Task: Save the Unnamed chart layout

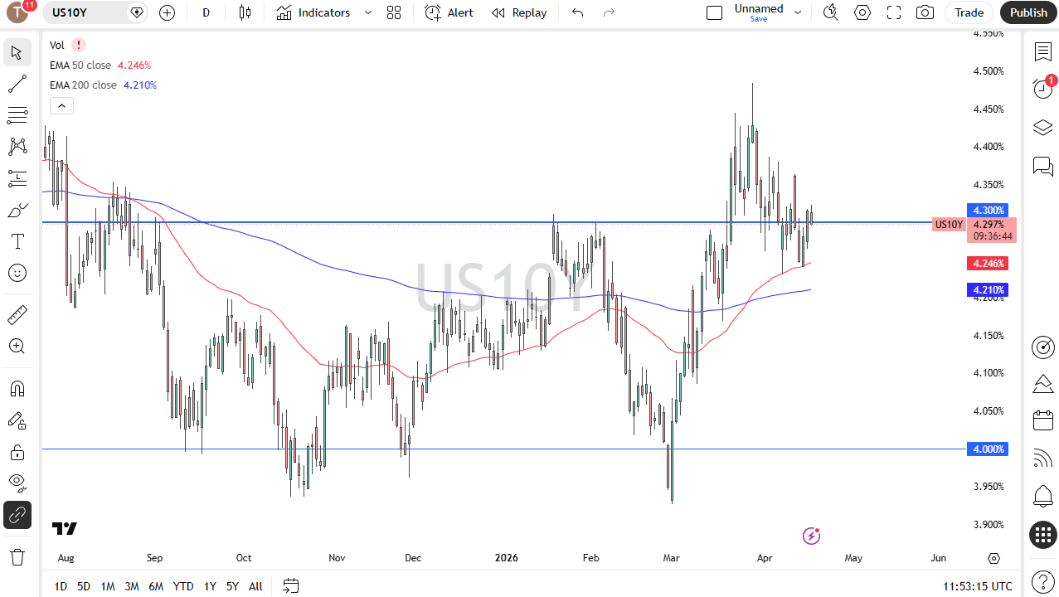Action: (x=759, y=19)
